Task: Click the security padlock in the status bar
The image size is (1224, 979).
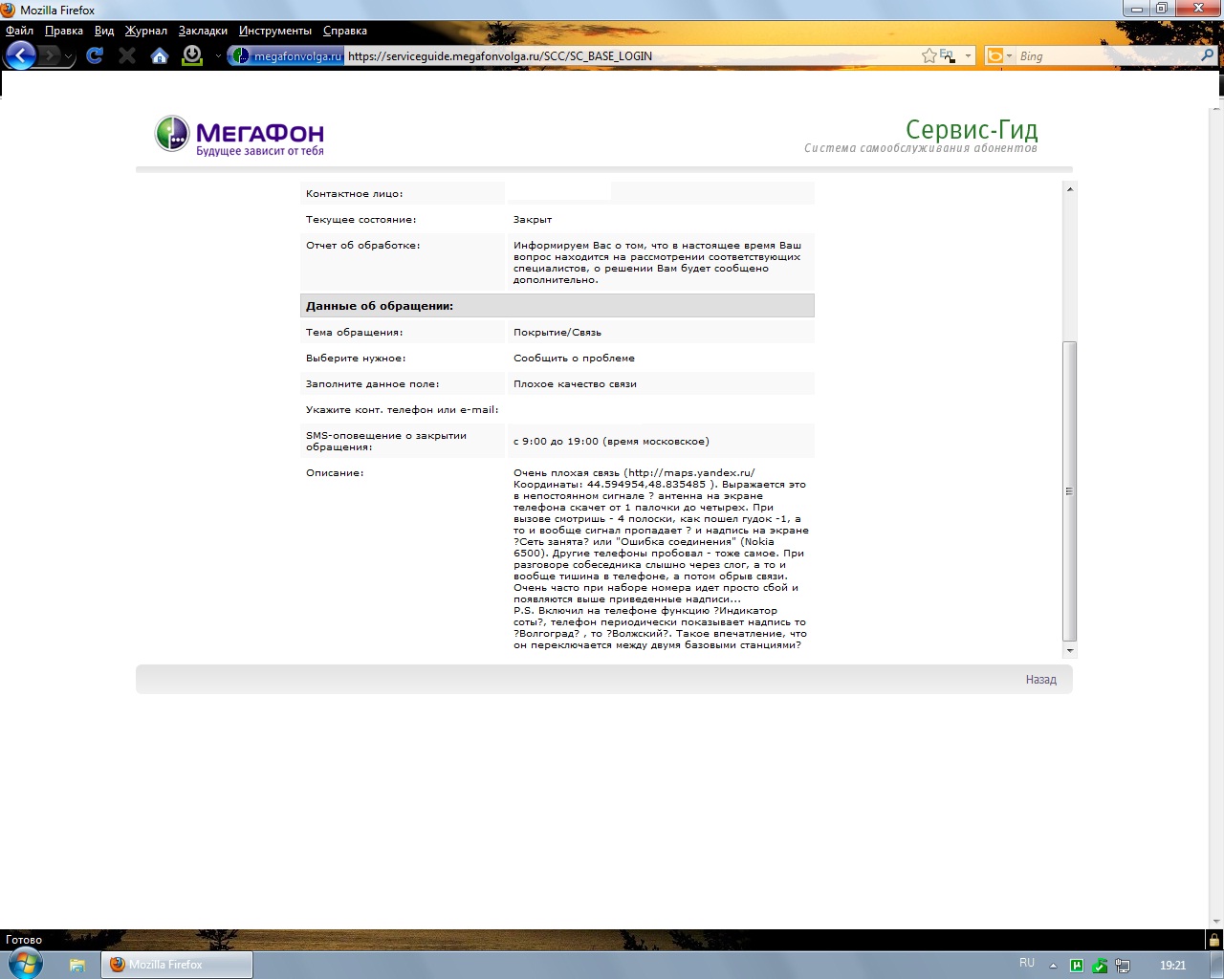Action: click(1213, 940)
